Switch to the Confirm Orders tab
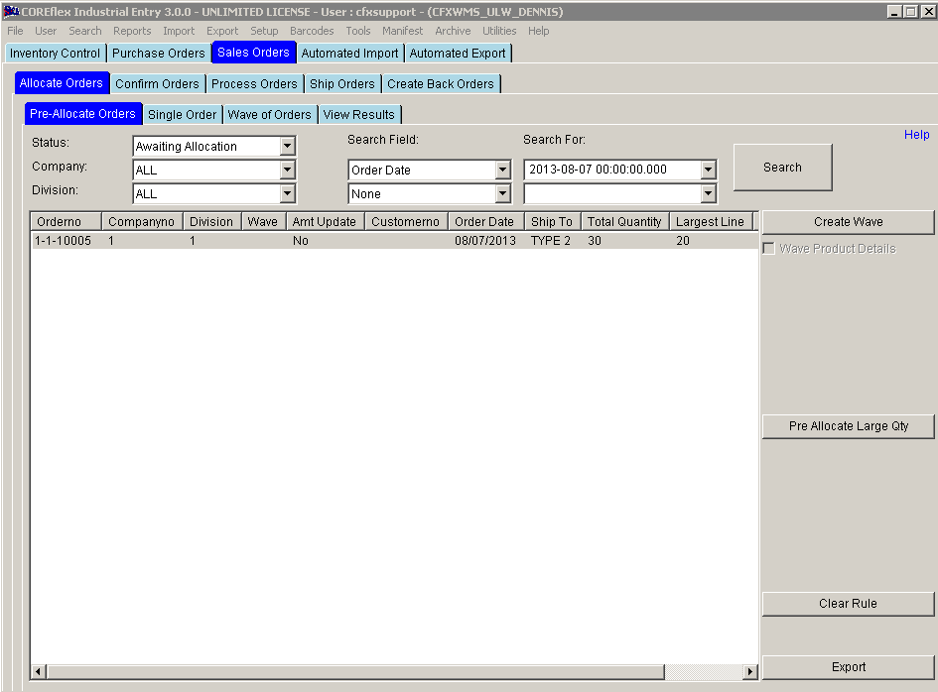The image size is (938, 692). (158, 83)
